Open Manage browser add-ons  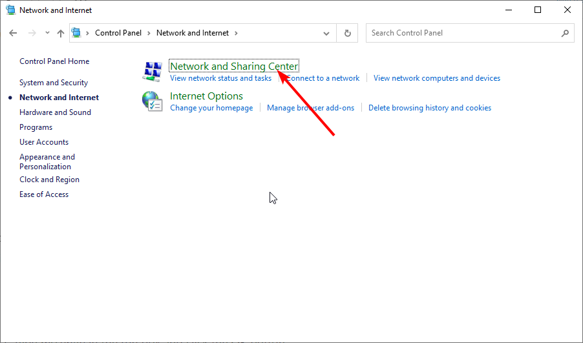point(310,108)
